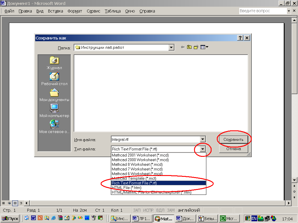The height and width of the screenshot is (223, 298).
Task: Open the Файл menu
Action: 9,11
